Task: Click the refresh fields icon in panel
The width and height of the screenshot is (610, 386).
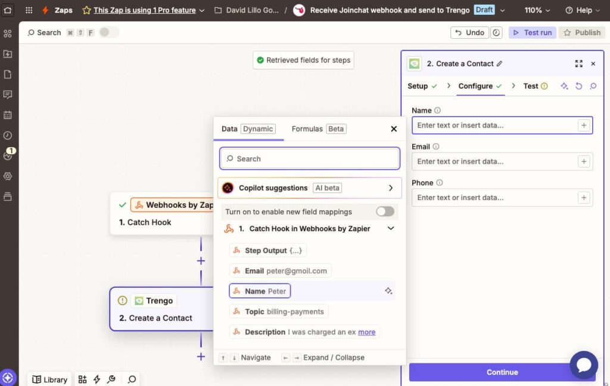Action: click(578, 86)
